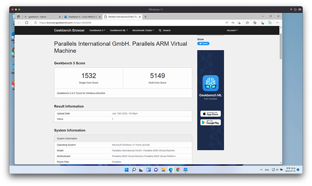
Task: Open Widgets from the taskbar
Action: pyautogui.click(x=149, y=170)
